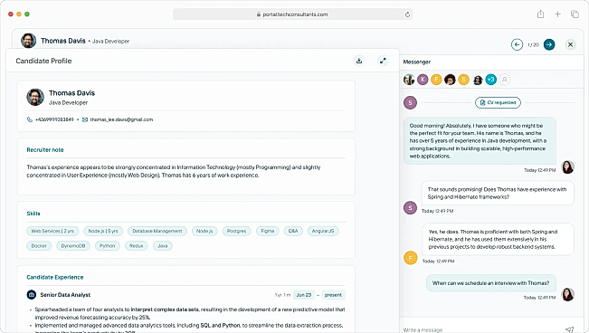
Task: Click the purple K participant avatar
Action: (x=423, y=80)
